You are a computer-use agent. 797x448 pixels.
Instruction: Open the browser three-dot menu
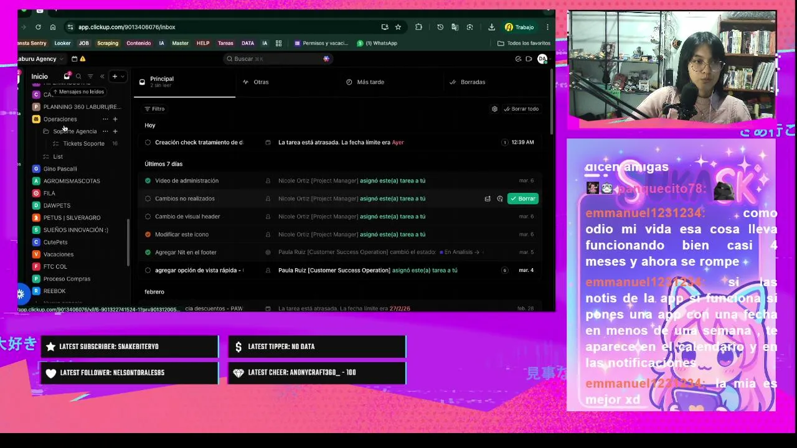click(x=547, y=27)
